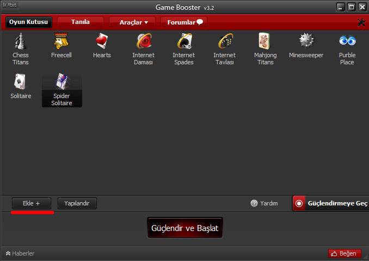The width and height of the screenshot is (369, 261).
Task: Pick the Purble Place eyes icon
Action: coord(347,40)
